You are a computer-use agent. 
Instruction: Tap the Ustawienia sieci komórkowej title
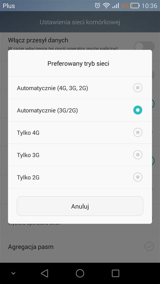coord(80,22)
